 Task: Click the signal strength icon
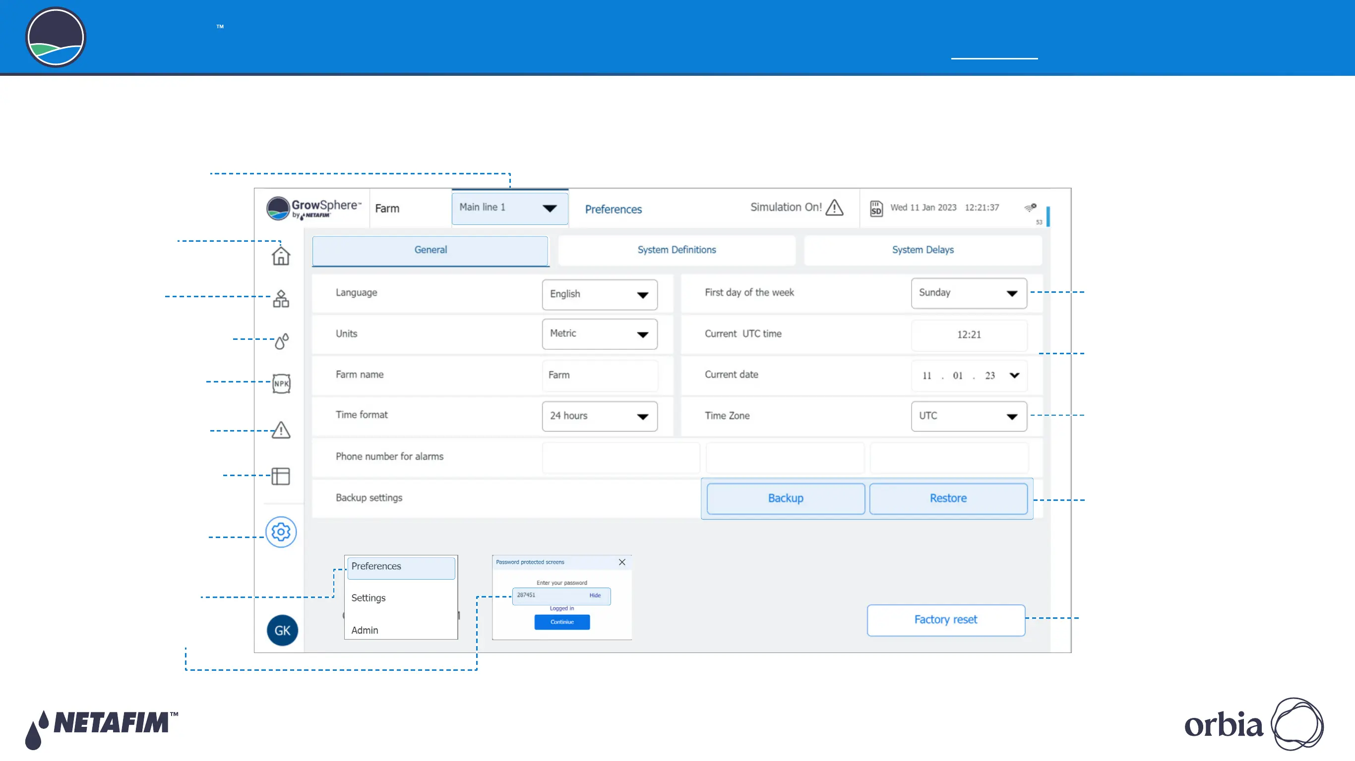tap(1031, 208)
